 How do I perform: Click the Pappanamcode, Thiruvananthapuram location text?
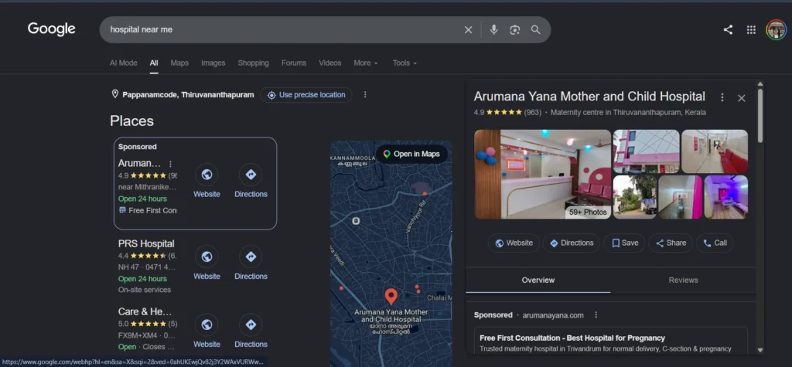click(188, 95)
